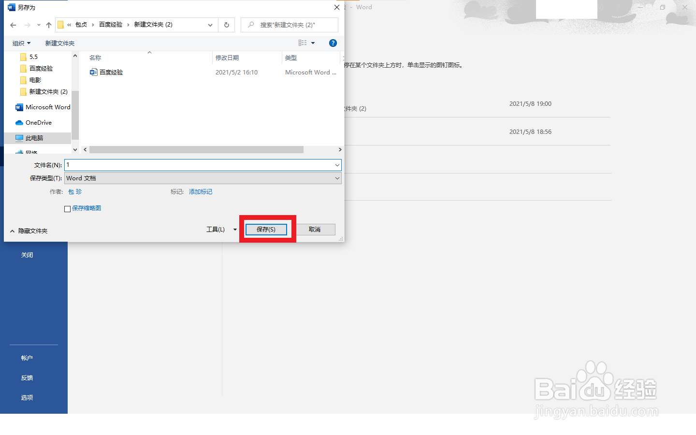Expand the address bar history dropdown
The image size is (696, 435).
(x=210, y=25)
